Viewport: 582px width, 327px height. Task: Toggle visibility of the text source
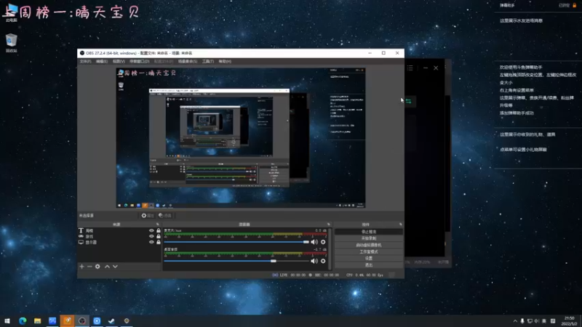coord(151,230)
